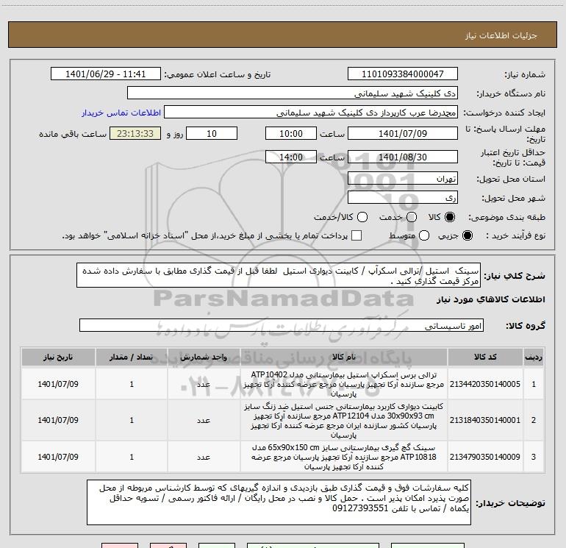Click the buyer organization name field

point(293,93)
